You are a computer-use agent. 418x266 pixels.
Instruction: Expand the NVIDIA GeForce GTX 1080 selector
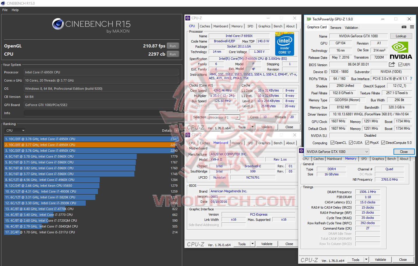tap(337, 152)
